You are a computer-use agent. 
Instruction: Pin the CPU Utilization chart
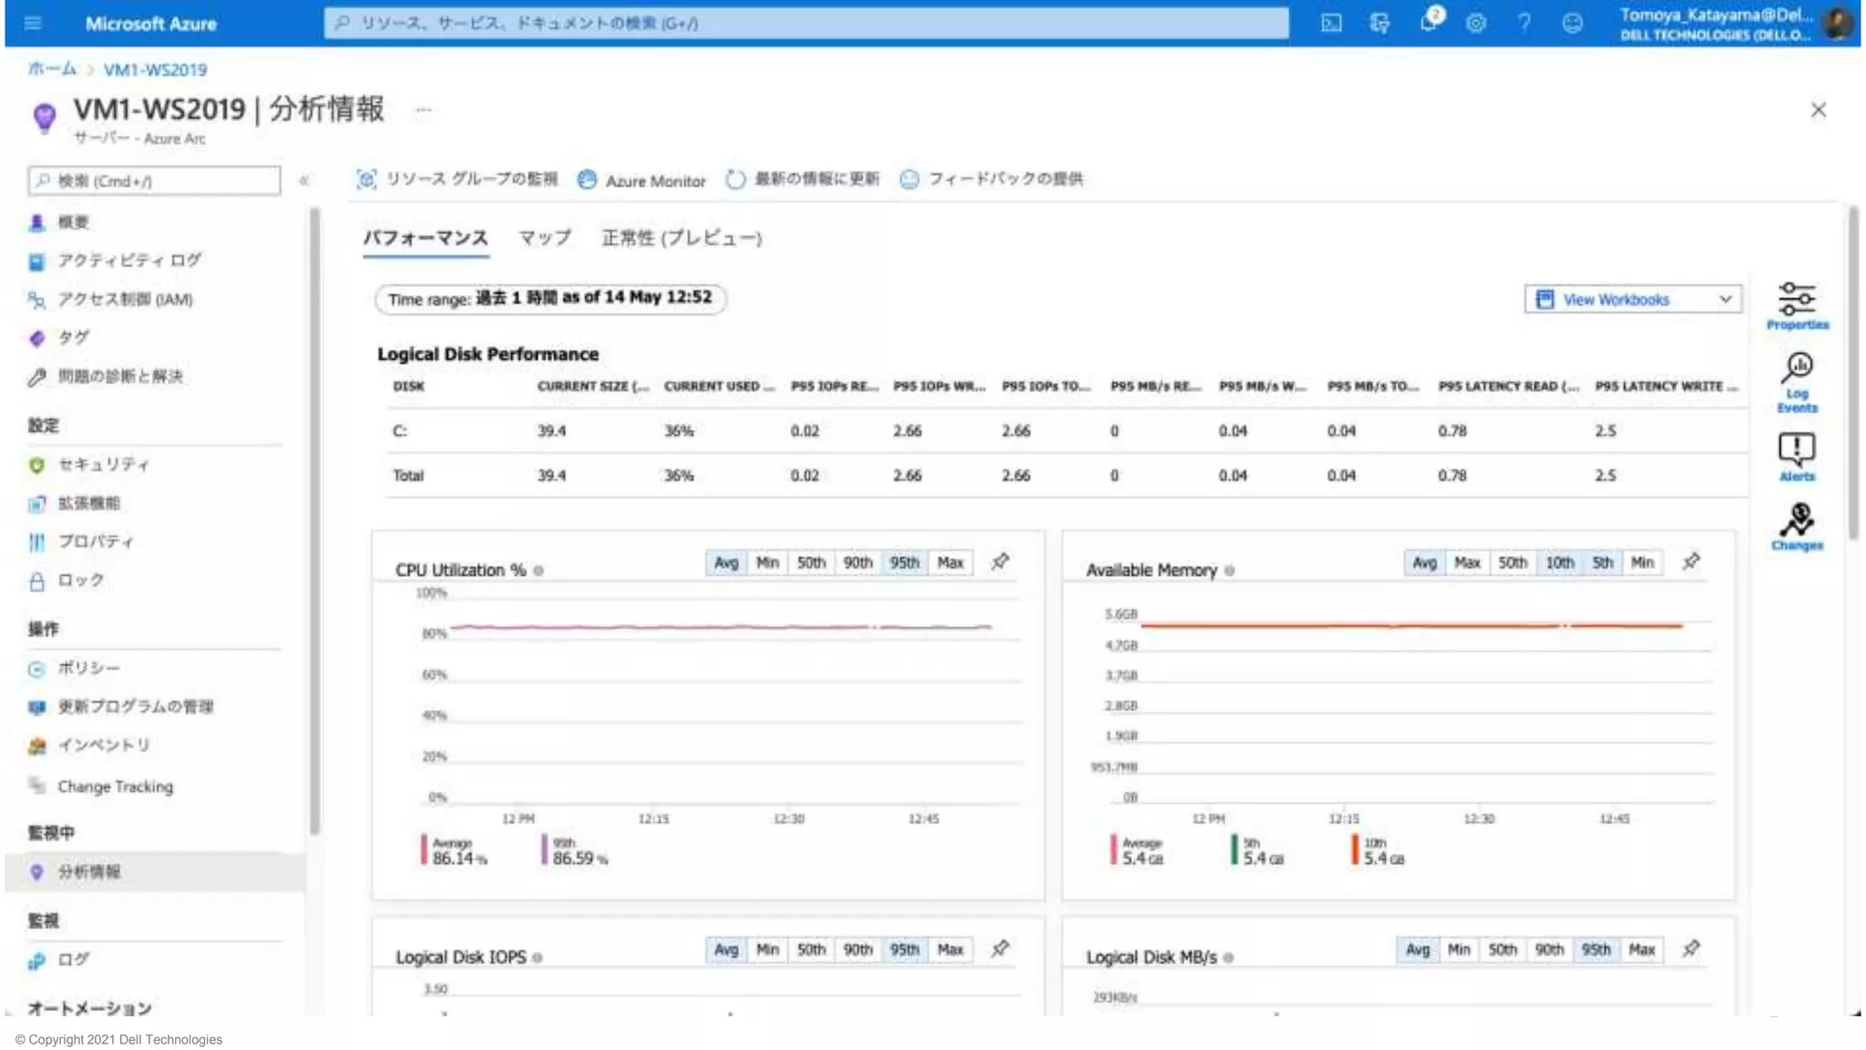point(1000,561)
